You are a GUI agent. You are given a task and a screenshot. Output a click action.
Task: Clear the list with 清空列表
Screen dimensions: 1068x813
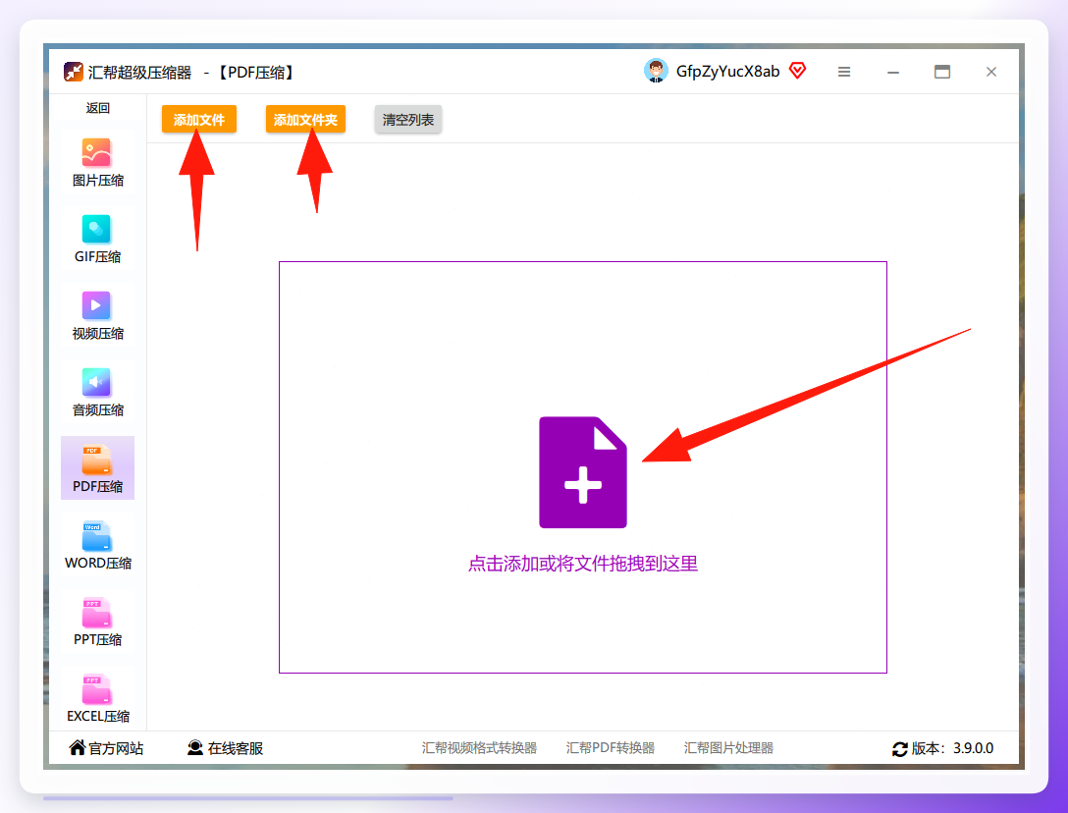(x=408, y=119)
